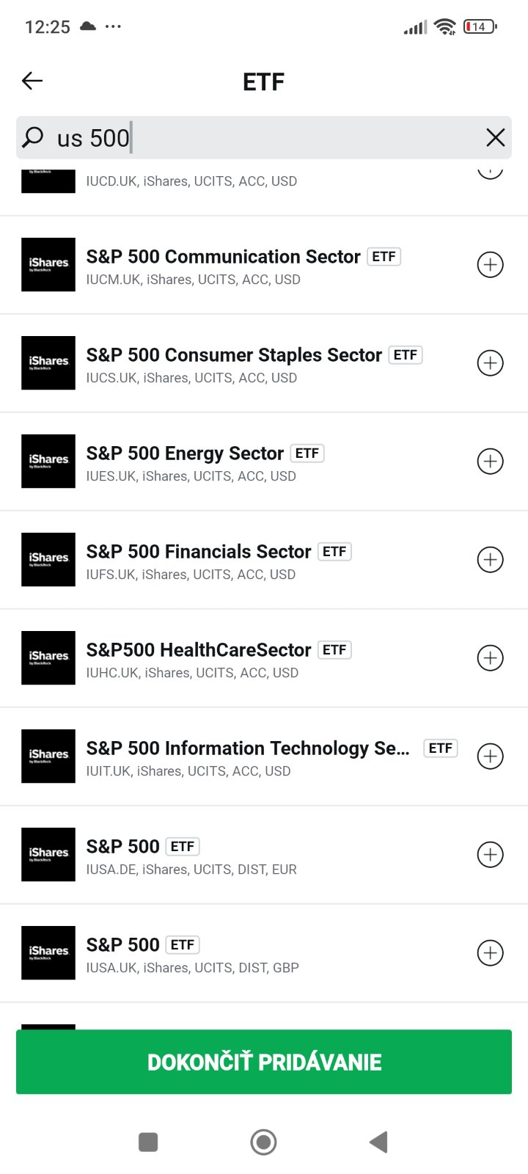Clear the search field with X
The width and height of the screenshot is (528, 1174).
(495, 137)
